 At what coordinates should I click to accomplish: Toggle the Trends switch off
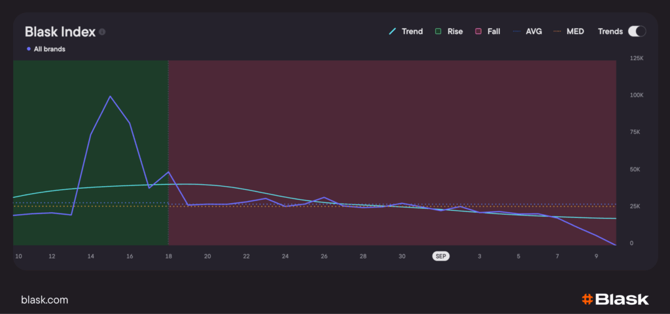[636, 31]
